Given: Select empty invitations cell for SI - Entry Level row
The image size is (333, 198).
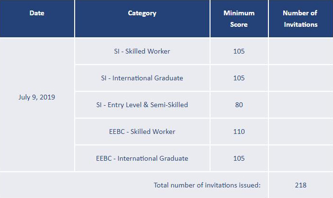Looking at the screenshot, I should [300, 105].
